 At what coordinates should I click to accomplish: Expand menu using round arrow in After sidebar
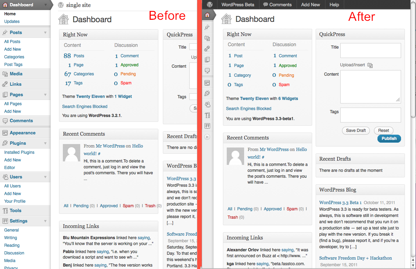207,137
